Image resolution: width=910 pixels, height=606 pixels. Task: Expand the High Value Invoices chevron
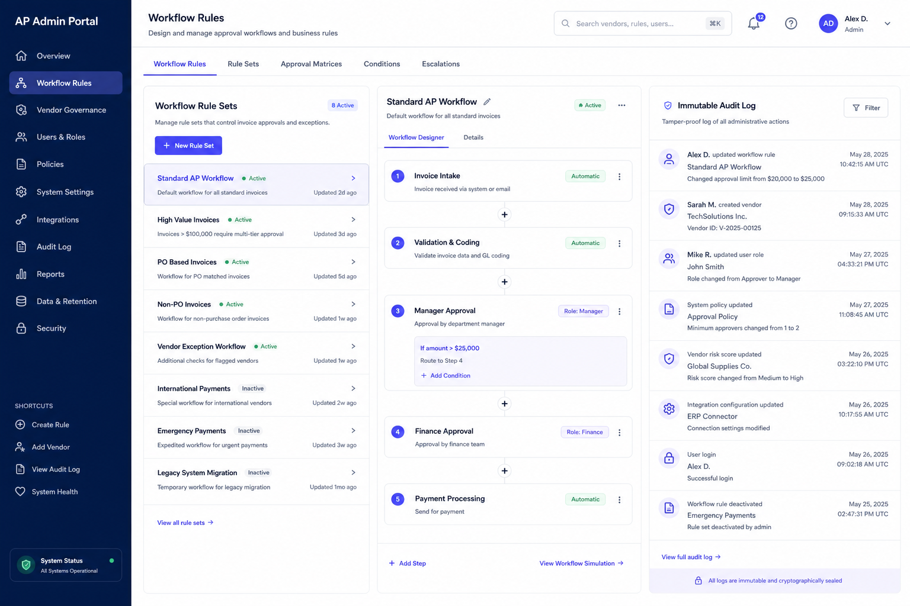coord(353,220)
